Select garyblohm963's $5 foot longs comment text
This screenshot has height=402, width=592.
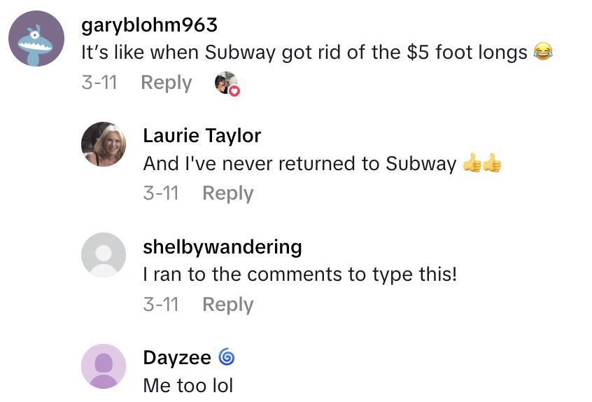304,52
